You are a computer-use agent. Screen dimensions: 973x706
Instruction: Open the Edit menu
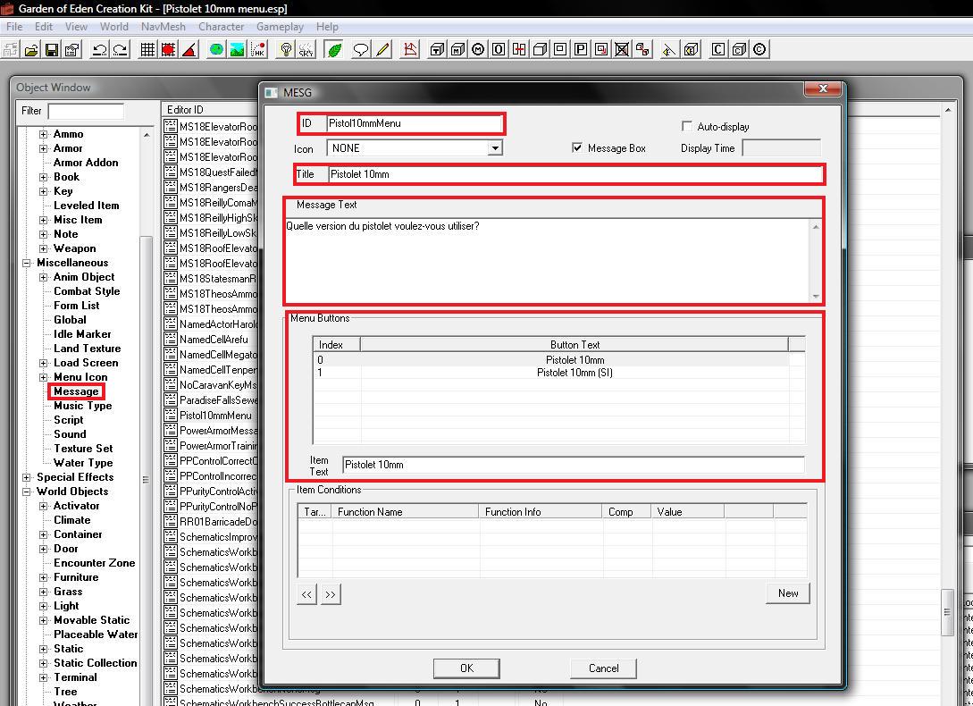click(x=44, y=27)
